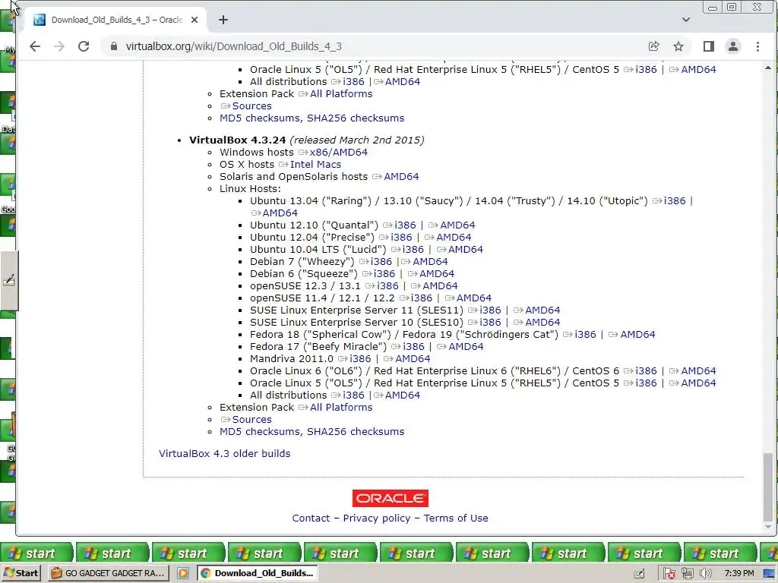This screenshot has height=583, width=778.
Task: Open the Windows Start button in taskbar
Action: [x=21, y=573]
